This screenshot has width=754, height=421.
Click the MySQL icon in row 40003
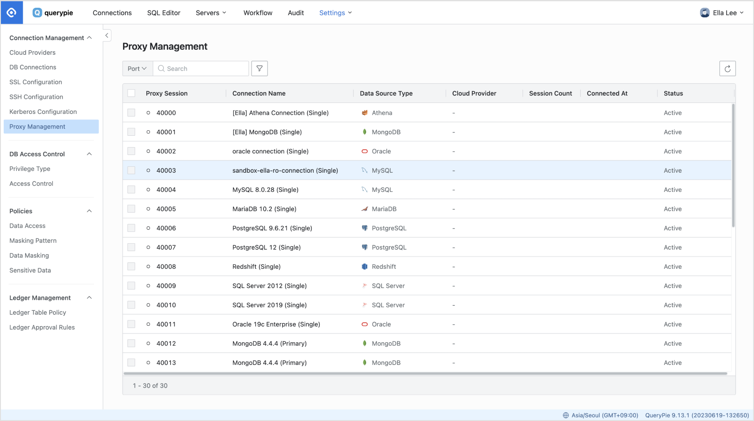click(x=365, y=170)
